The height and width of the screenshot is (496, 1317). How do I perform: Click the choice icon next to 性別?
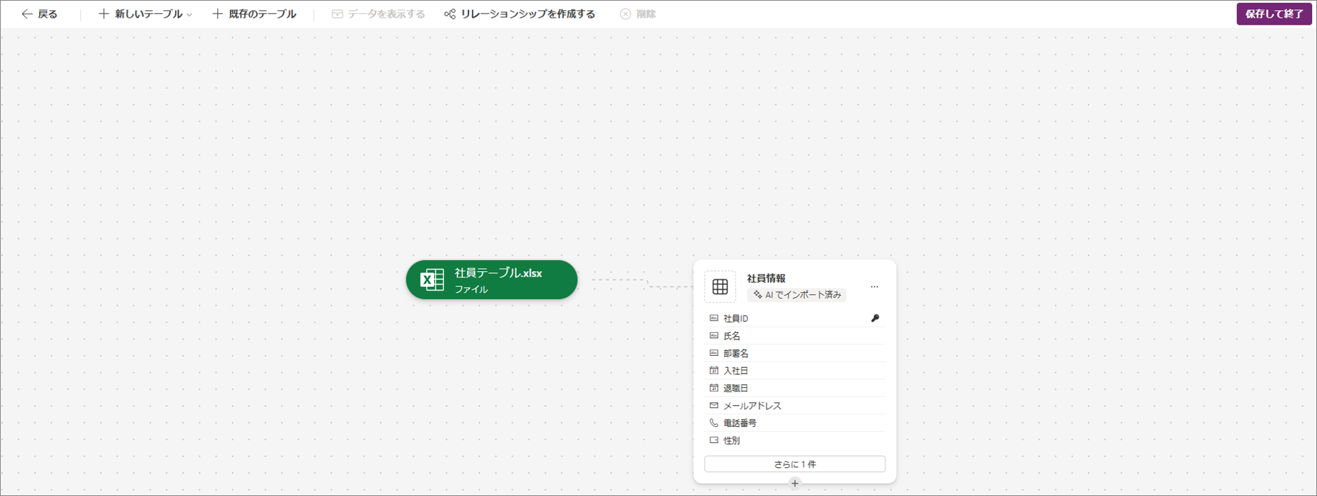click(x=714, y=440)
